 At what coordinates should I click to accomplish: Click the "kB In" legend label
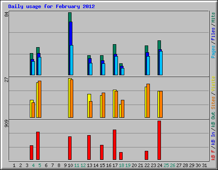coord(213,138)
